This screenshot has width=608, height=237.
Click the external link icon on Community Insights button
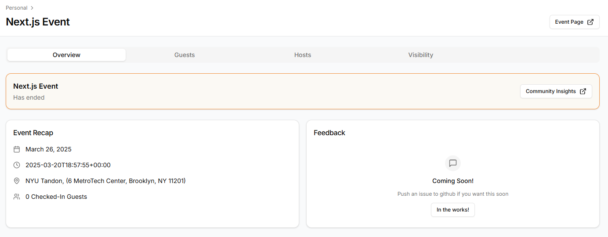(583, 91)
